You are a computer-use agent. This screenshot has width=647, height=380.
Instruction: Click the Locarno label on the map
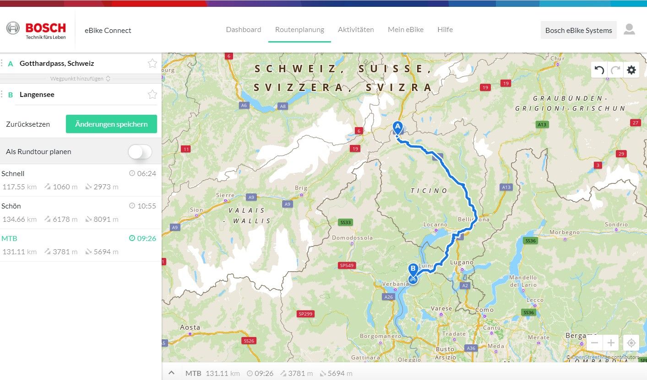(435, 225)
